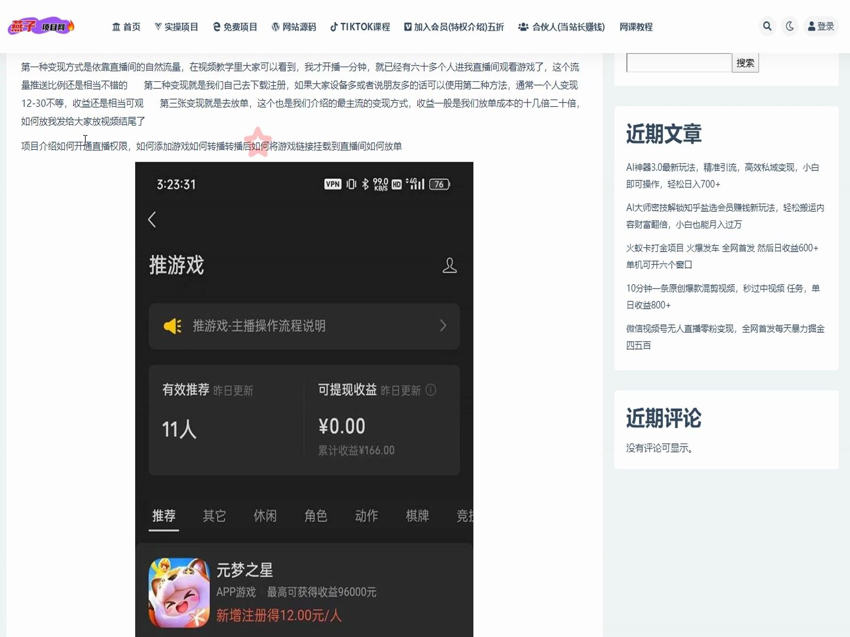Image resolution: width=850 pixels, height=637 pixels.
Task: Select the 休闲 tab
Action: pos(265,515)
